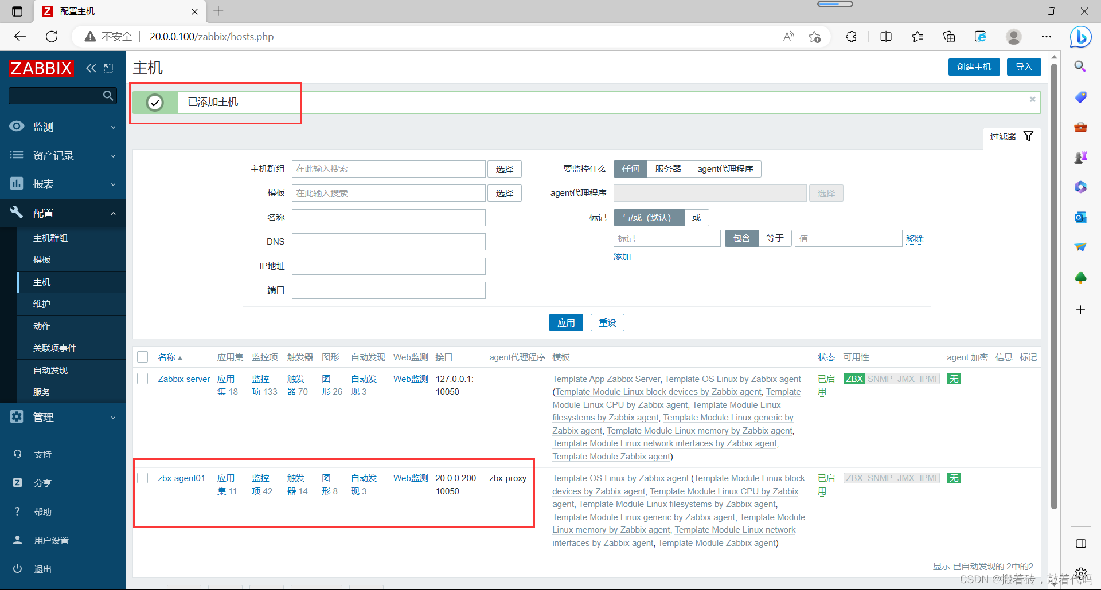Expand the 监测 sidebar menu
Image resolution: width=1101 pixels, height=590 pixels.
tap(63, 127)
